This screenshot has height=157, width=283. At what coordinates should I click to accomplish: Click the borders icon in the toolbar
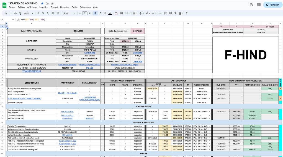121,13
